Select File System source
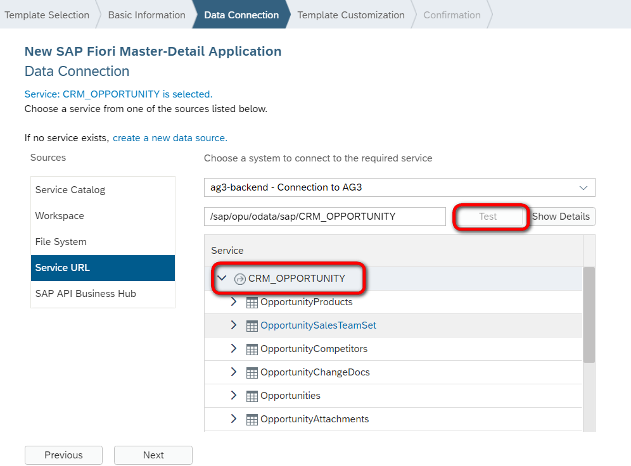The width and height of the screenshot is (631, 466). [103, 242]
